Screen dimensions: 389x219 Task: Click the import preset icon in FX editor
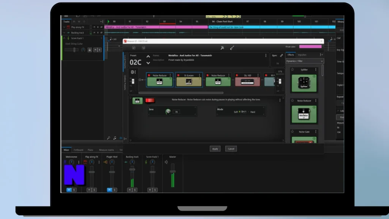(x=134, y=48)
